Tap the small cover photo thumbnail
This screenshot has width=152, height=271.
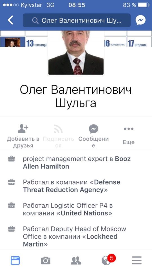pyautogui.click(x=13, y=42)
